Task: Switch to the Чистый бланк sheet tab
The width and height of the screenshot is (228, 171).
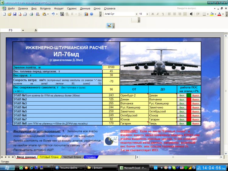Action: click(x=72, y=157)
